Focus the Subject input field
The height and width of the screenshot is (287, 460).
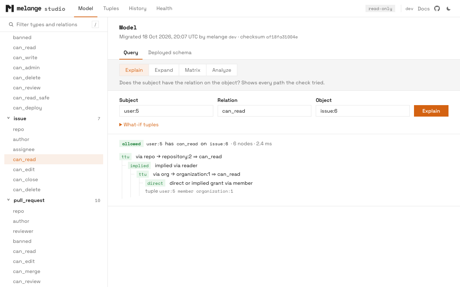(x=166, y=111)
